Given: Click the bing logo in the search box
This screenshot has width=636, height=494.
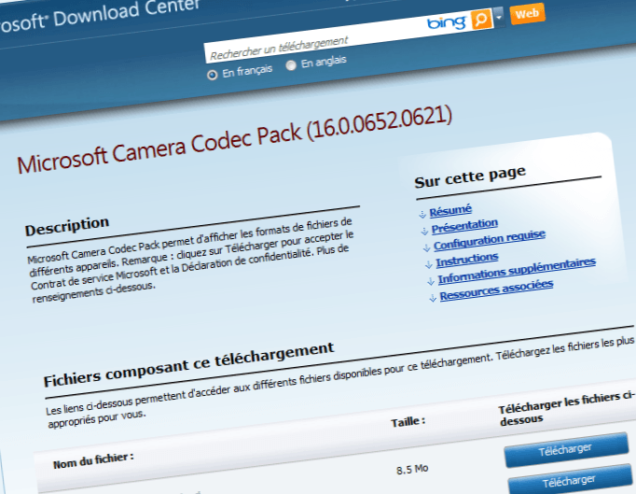Looking at the screenshot, I should 447,22.
